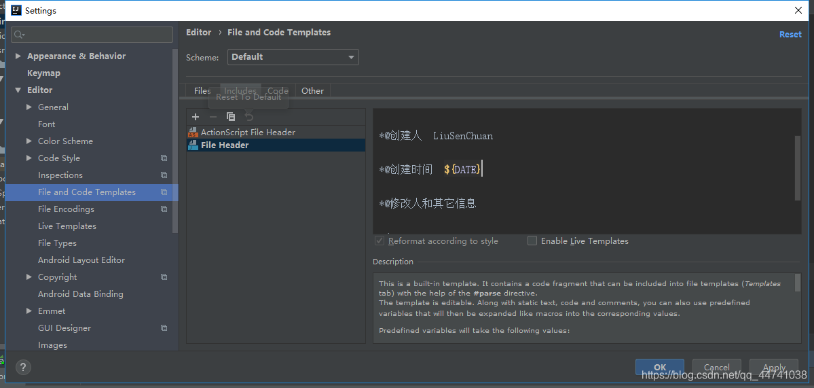Expand the General node
This screenshot has width=814, height=388.
[29, 107]
